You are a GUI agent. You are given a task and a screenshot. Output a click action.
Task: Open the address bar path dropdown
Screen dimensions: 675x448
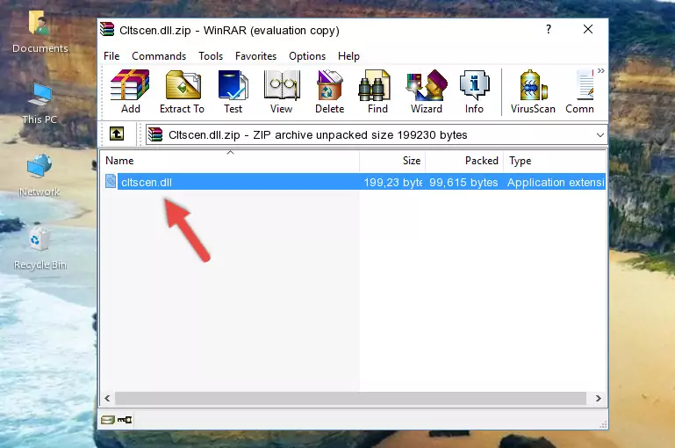pos(600,134)
